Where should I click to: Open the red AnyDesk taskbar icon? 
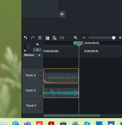(39, 123)
